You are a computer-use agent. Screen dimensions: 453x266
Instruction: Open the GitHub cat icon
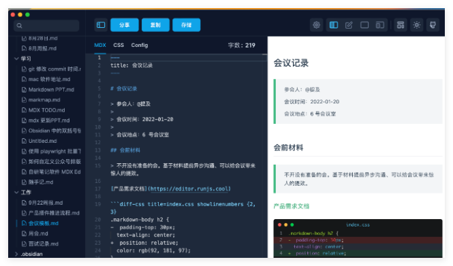coord(433,24)
